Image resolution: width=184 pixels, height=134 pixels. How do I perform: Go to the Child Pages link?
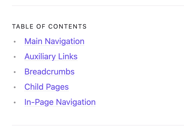coord(47,87)
